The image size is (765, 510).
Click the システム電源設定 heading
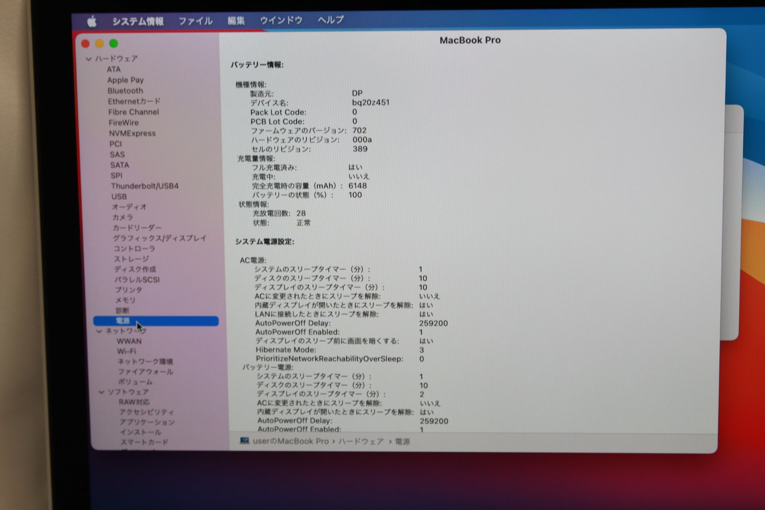(265, 241)
